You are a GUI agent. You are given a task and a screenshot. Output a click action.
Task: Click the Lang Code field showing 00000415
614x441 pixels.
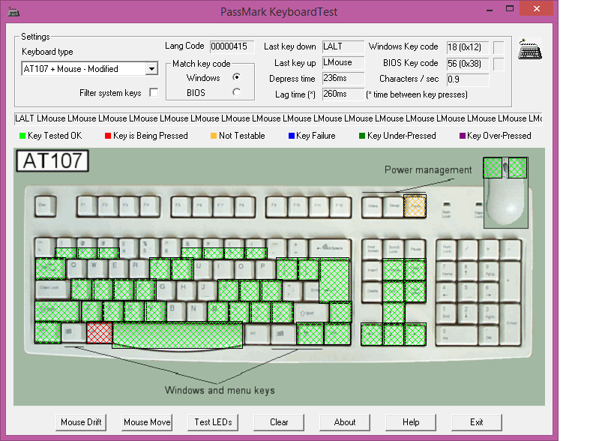pyautogui.click(x=232, y=46)
